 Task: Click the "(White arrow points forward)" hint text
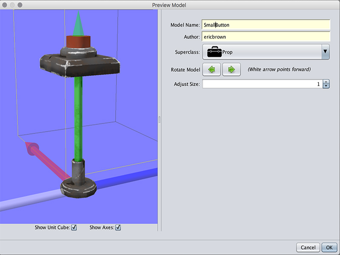point(279,69)
